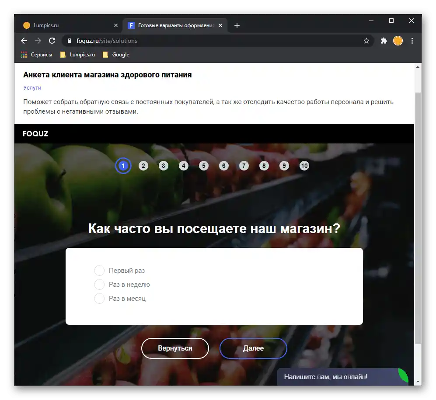Select survey step 1 indicator
This screenshot has height=400, width=436.
[x=123, y=166]
